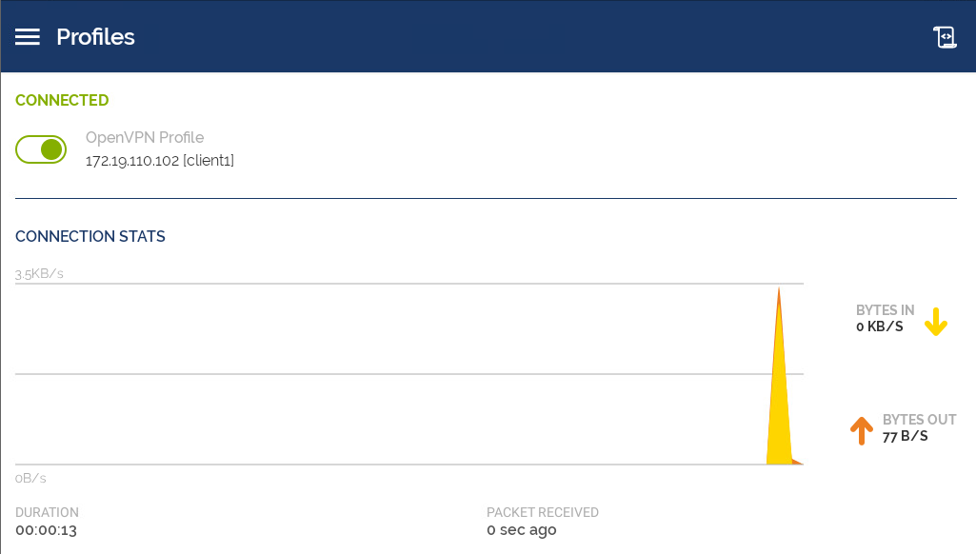
Task: Open the log file icon in the header
Action: coord(945,37)
